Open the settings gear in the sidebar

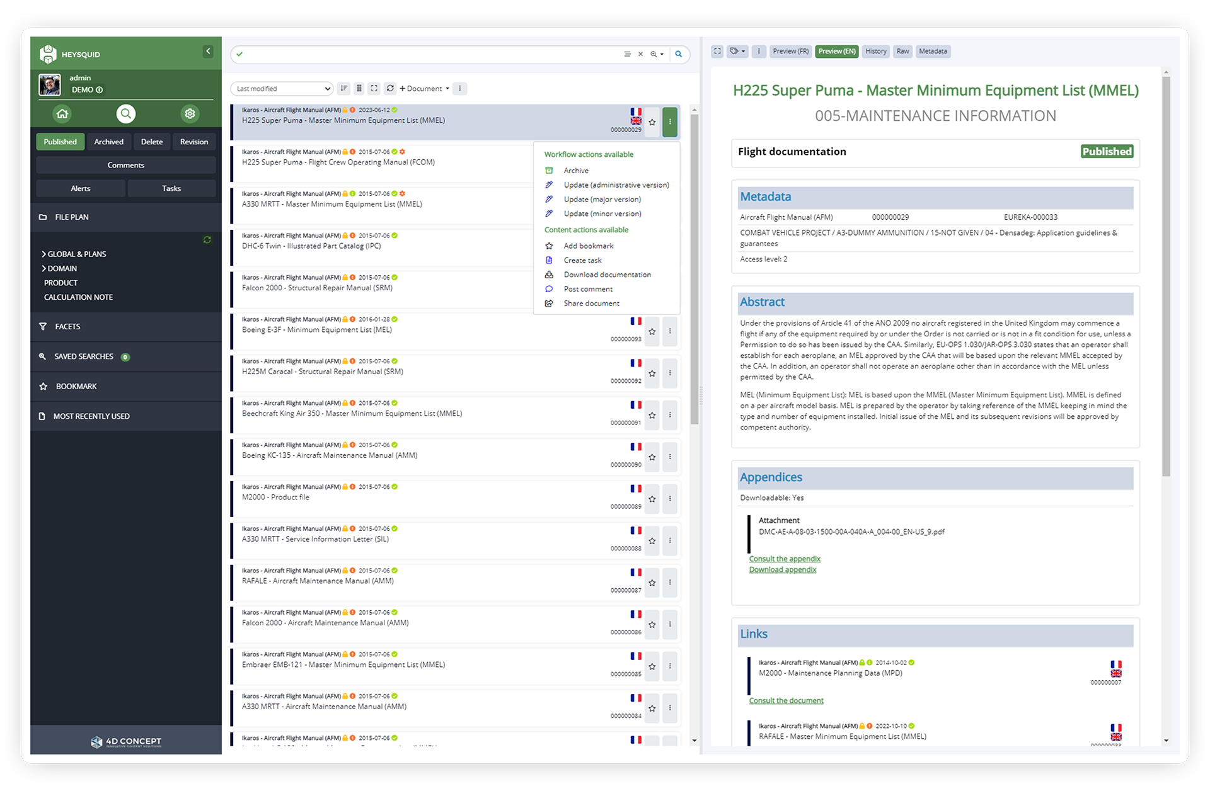click(190, 114)
